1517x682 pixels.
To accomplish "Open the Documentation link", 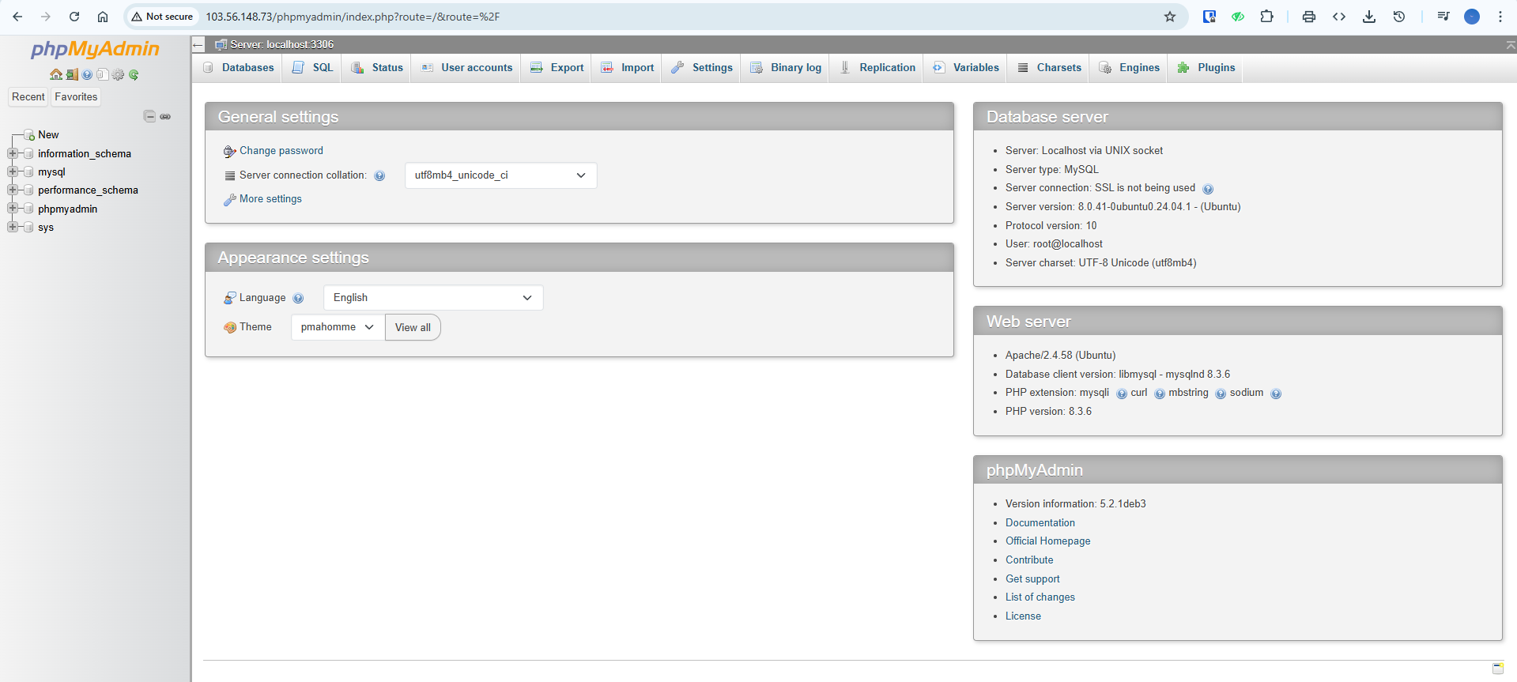I will [x=1040, y=523].
